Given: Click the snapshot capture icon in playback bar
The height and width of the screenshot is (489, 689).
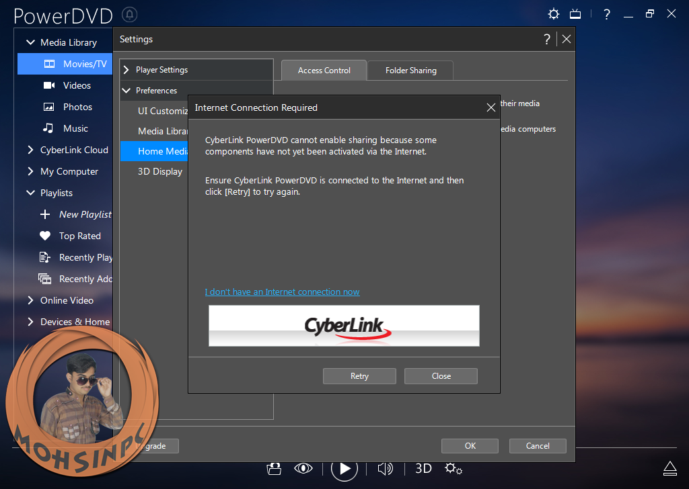Looking at the screenshot, I should tap(274, 469).
